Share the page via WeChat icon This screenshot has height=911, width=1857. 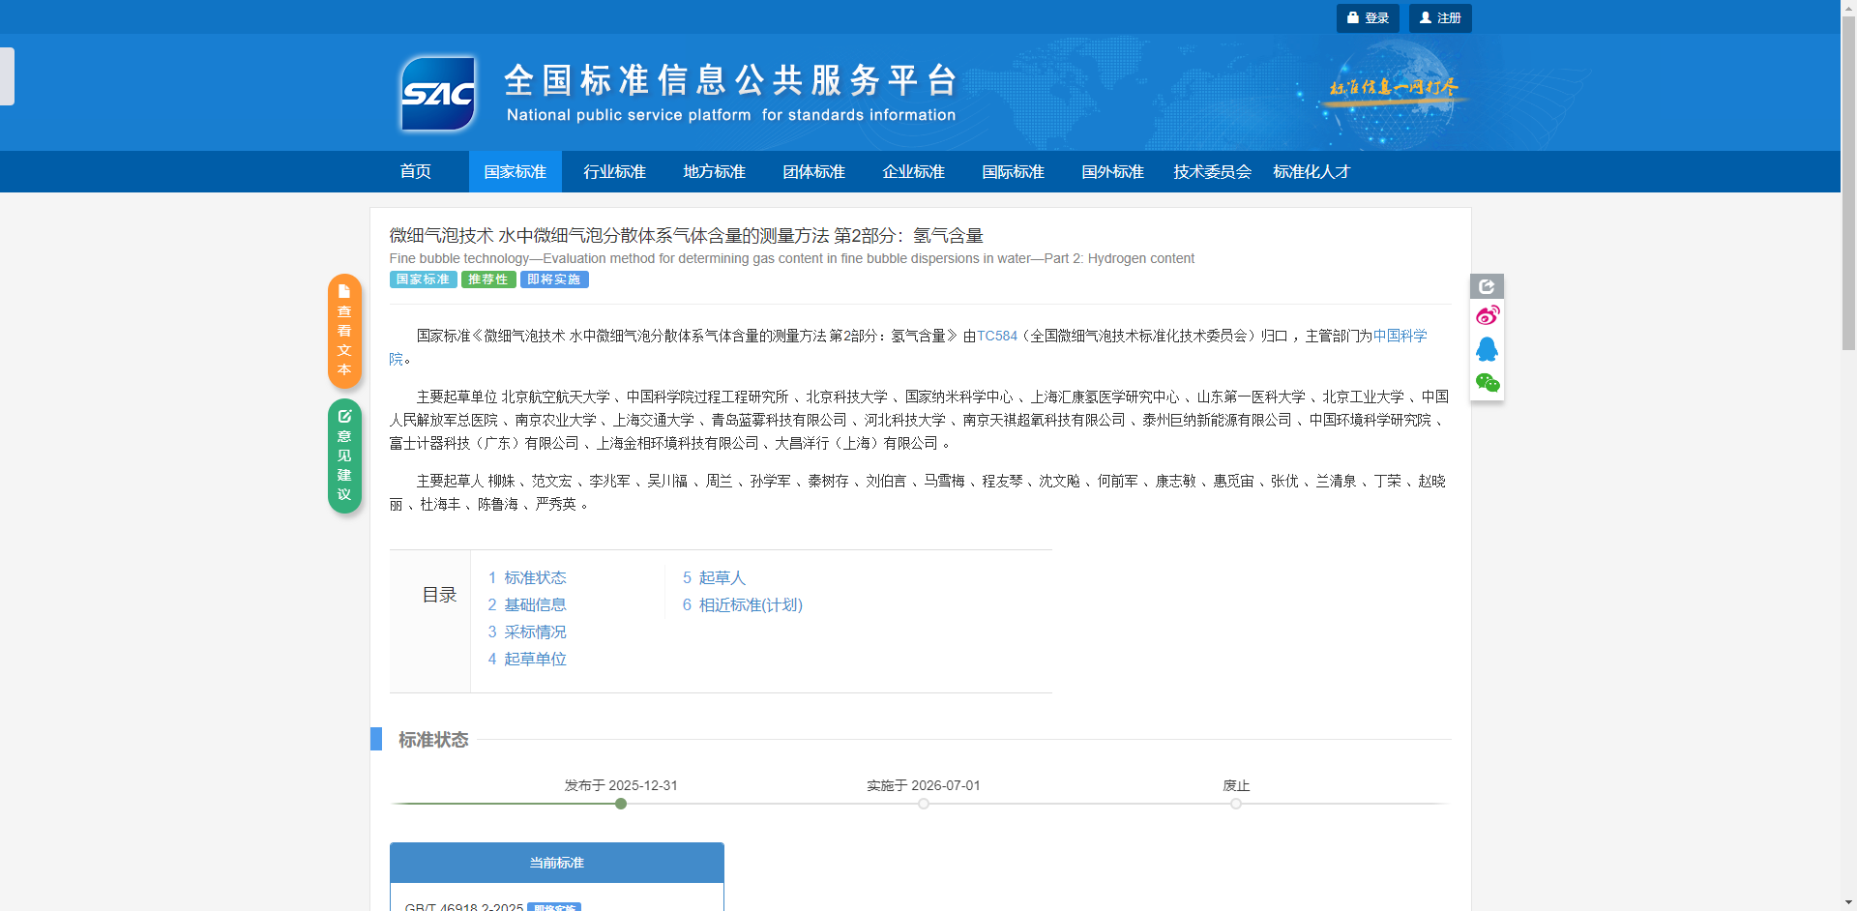(1488, 383)
